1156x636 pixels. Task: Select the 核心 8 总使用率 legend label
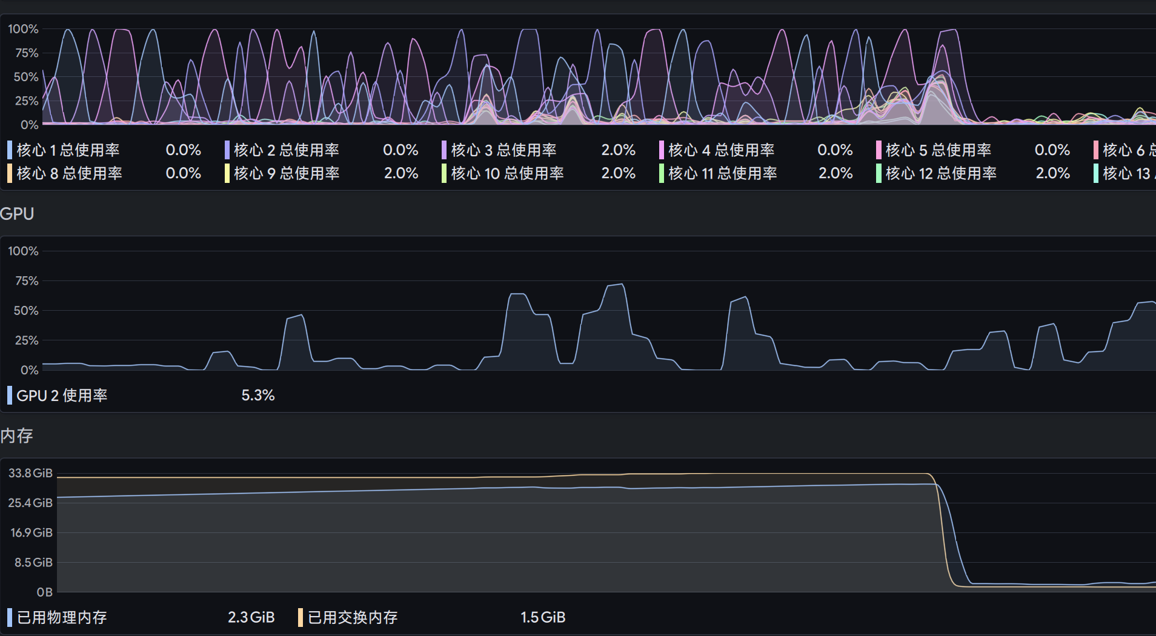[x=69, y=173]
